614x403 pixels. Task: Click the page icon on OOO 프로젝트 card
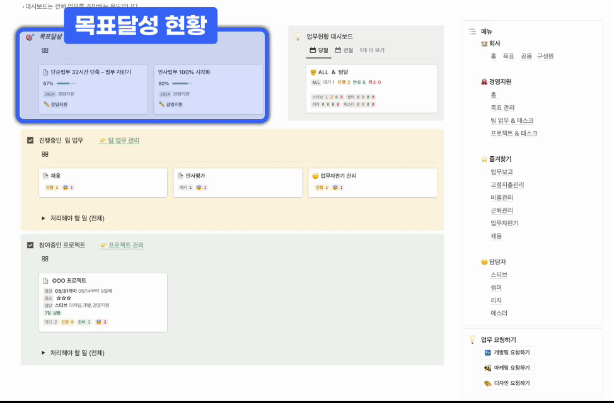[x=46, y=280]
